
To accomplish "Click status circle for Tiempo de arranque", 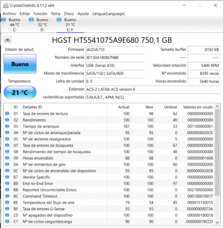I will click(x=7, y=126).
